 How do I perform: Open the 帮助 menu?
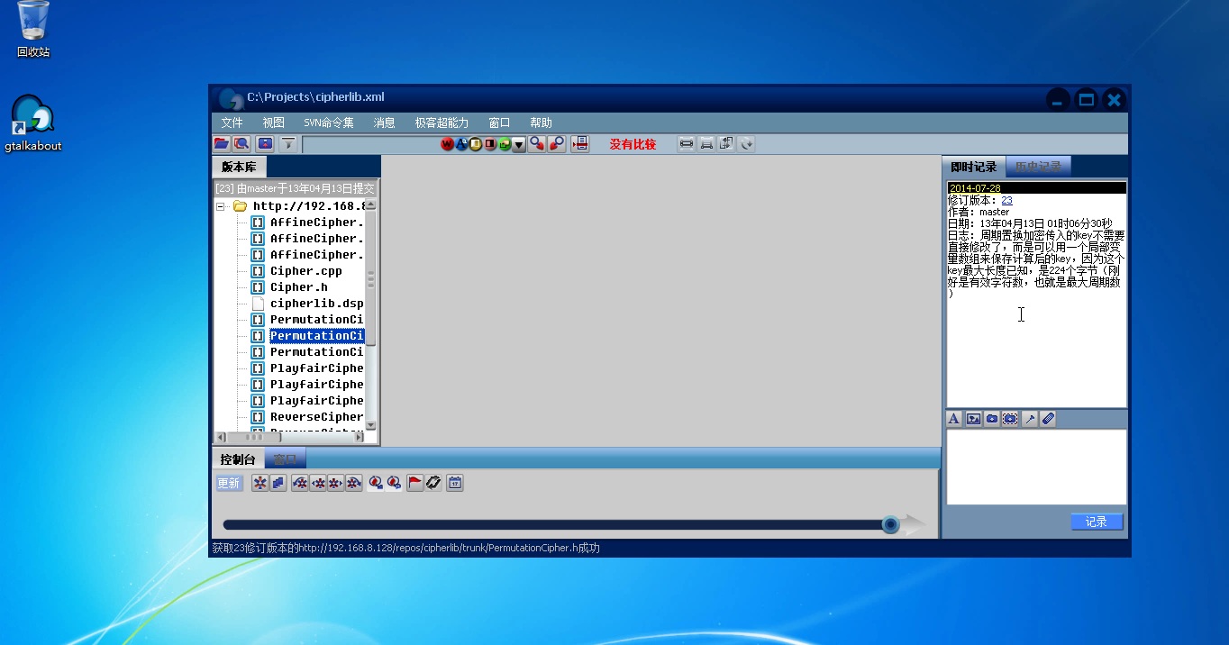coord(541,123)
